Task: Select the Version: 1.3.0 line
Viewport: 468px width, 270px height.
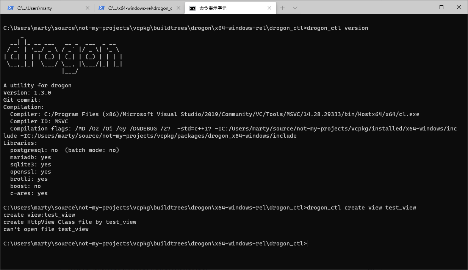Action: click(x=27, y=92)
